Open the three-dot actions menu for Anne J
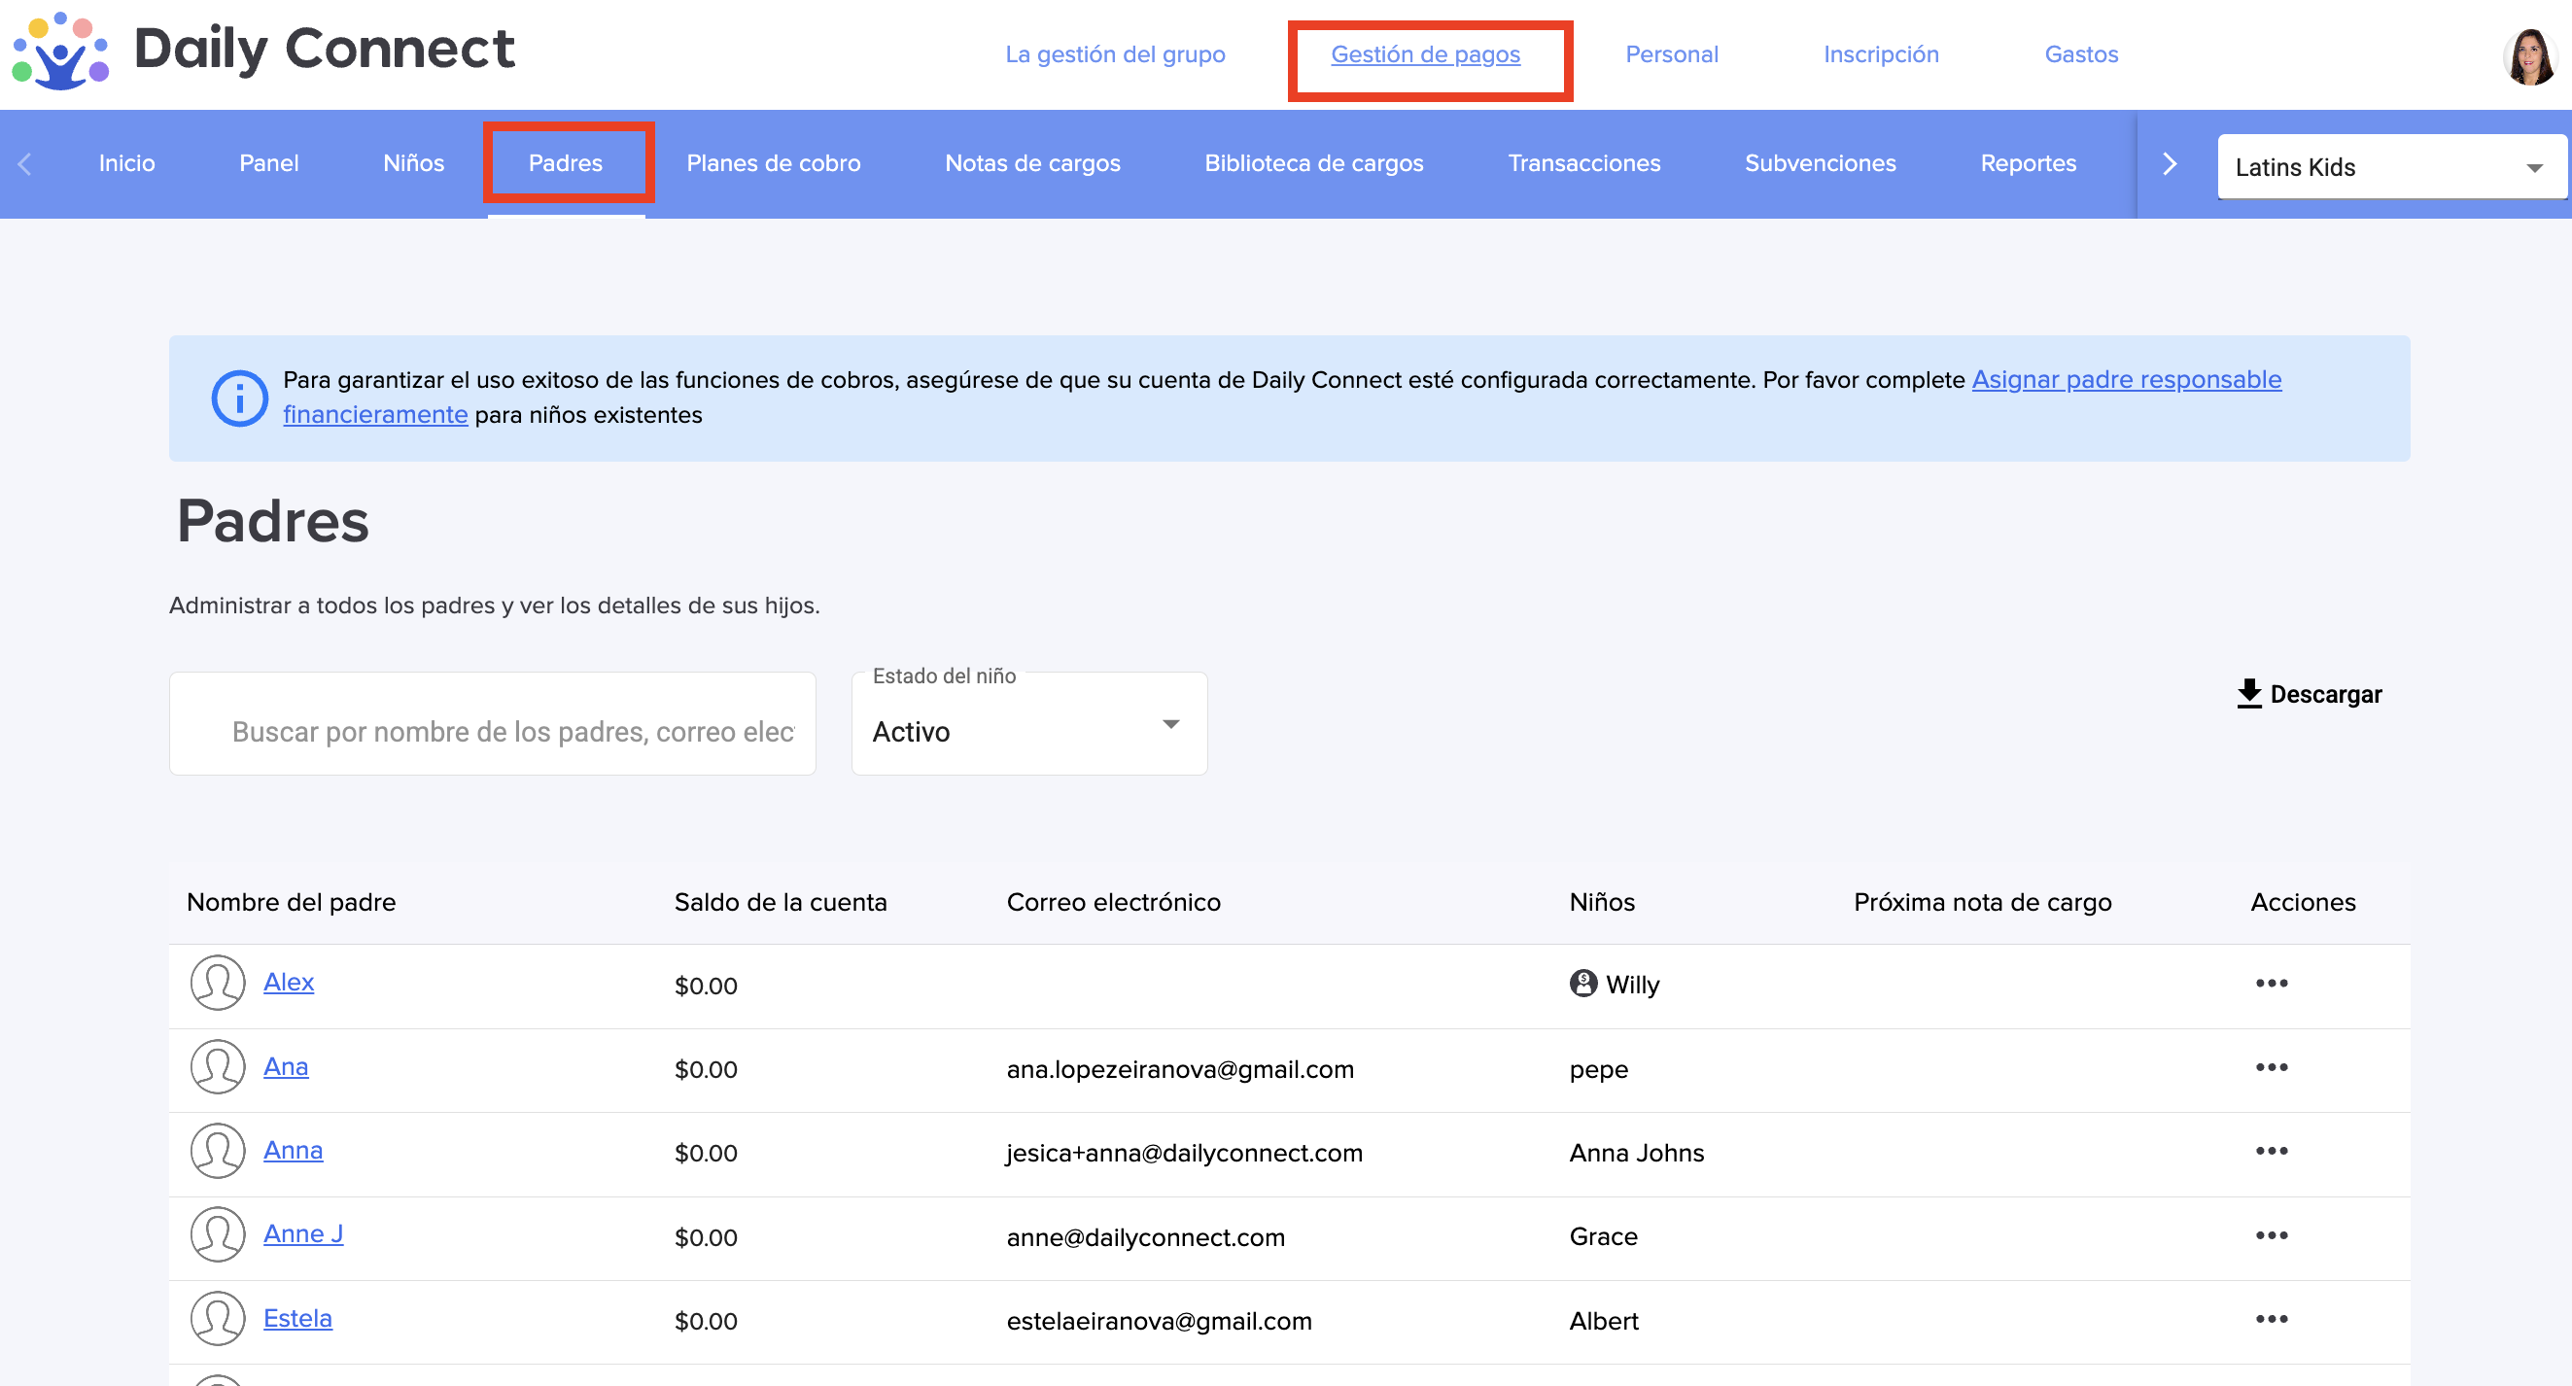2572x1386 pixels. [2271, 1236]
